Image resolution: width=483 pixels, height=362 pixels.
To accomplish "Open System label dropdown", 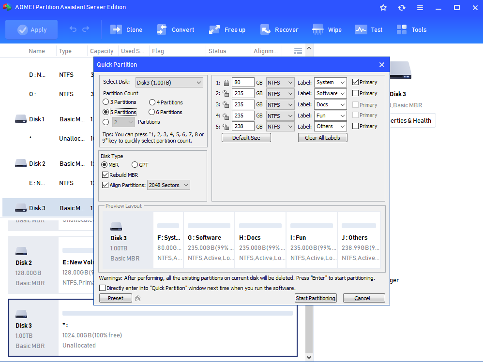I will [331, 83].
